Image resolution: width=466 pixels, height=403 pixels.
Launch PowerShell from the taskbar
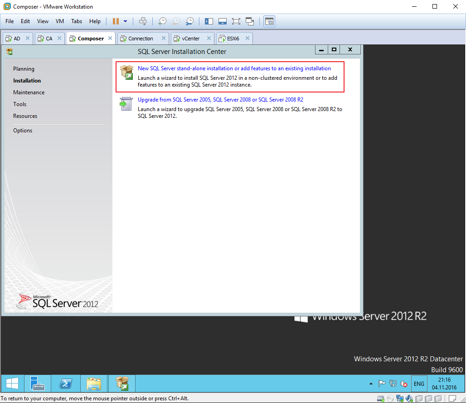coord(66,384)
